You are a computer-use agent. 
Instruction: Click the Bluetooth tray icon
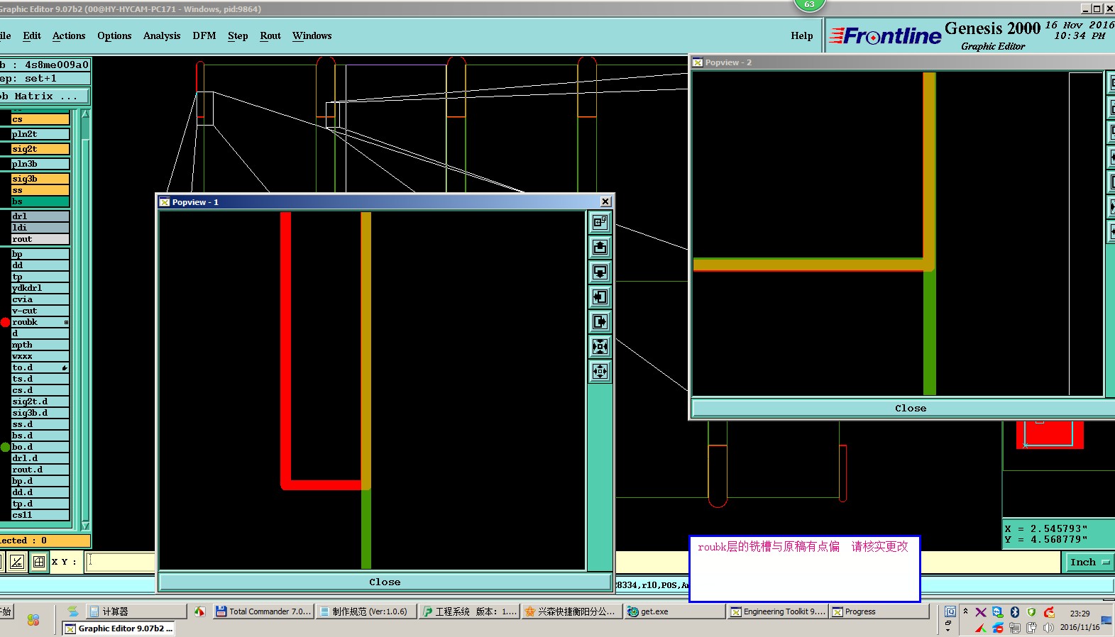[1014, 612]
